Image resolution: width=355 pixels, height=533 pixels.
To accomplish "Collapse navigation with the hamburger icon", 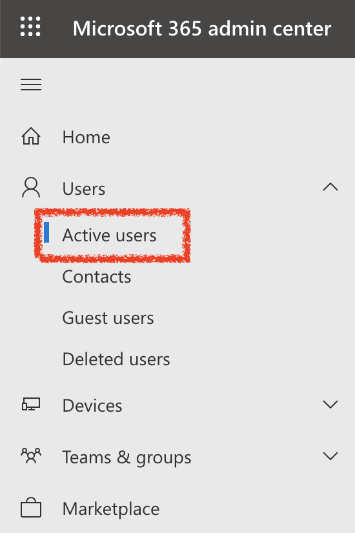I will tap(31, 85).
